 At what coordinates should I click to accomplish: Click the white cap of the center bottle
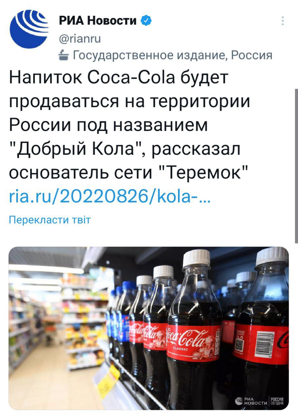coord(196,258)
